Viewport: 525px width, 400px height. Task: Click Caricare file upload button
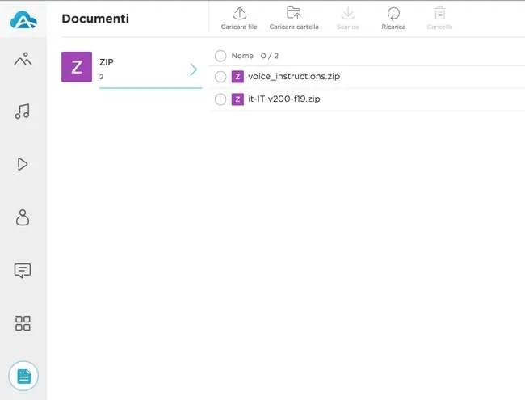(x=239, y=18)
